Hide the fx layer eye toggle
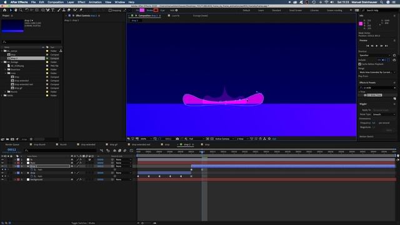400x225 pixels. pyautogui.click(x=2, y=159)
